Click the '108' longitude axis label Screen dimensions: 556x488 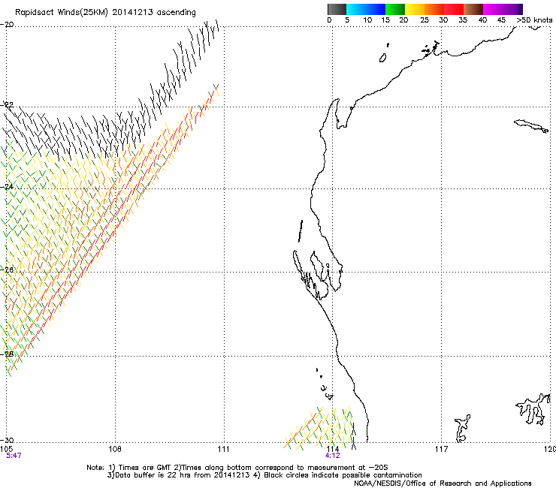115,449
